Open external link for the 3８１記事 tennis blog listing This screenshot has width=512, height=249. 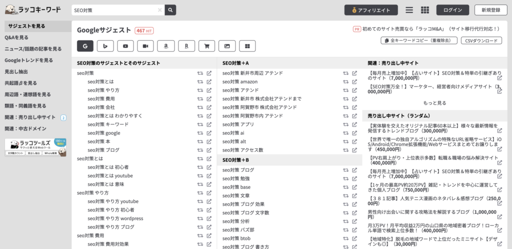click(499, 203)
